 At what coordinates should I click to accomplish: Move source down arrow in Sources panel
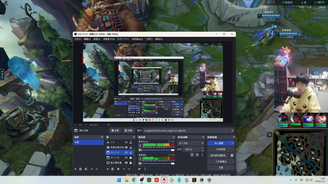129,169
